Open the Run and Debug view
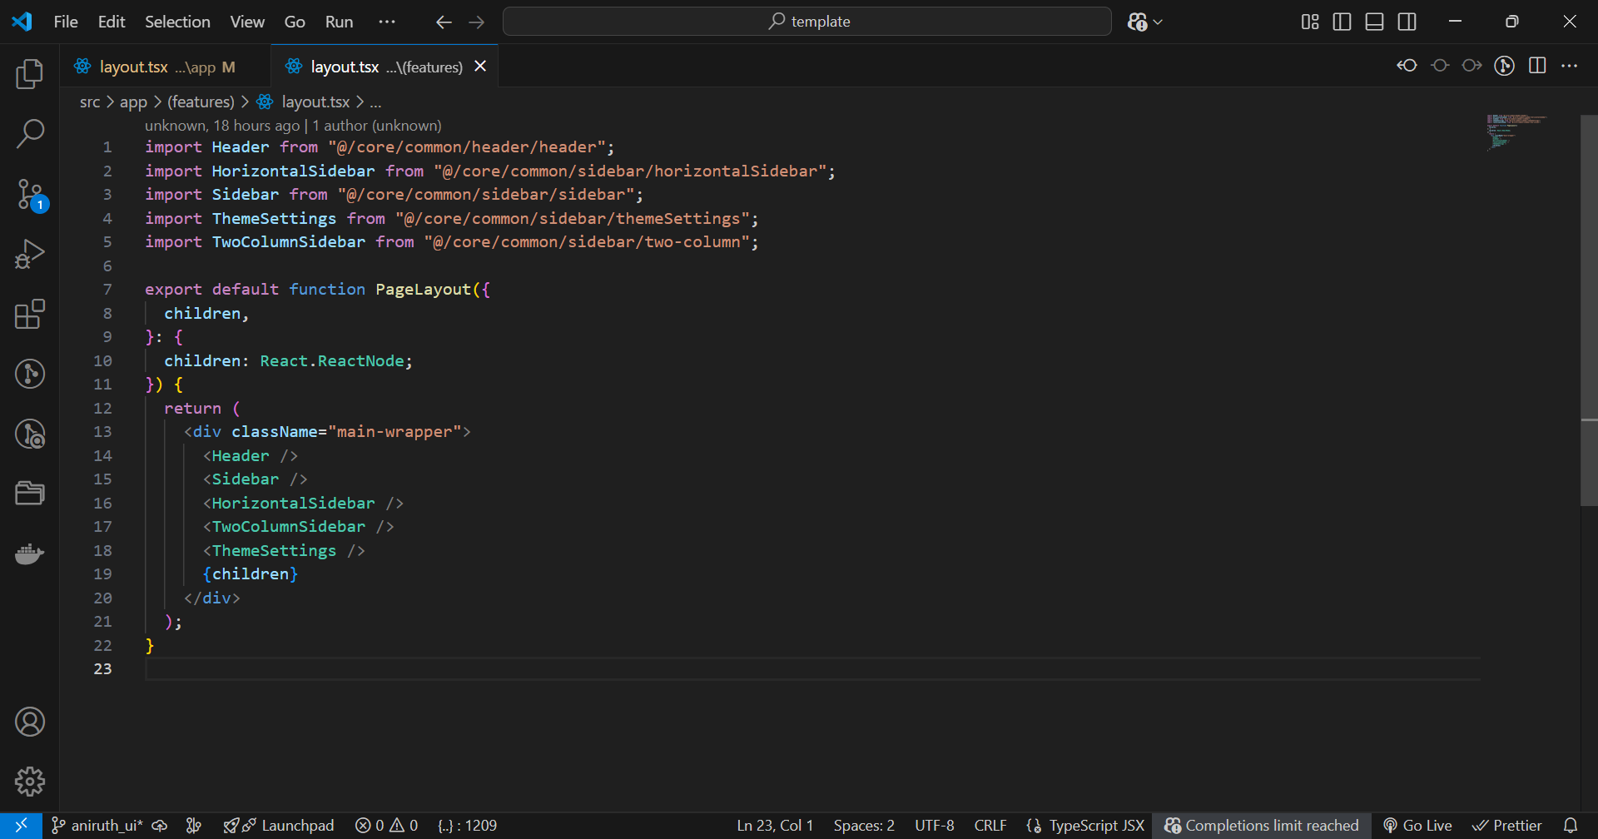 [x=30, y=254]
